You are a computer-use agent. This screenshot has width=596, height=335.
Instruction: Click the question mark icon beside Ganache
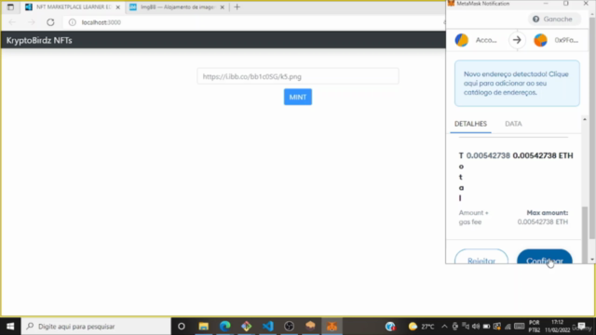coord(535,19)
